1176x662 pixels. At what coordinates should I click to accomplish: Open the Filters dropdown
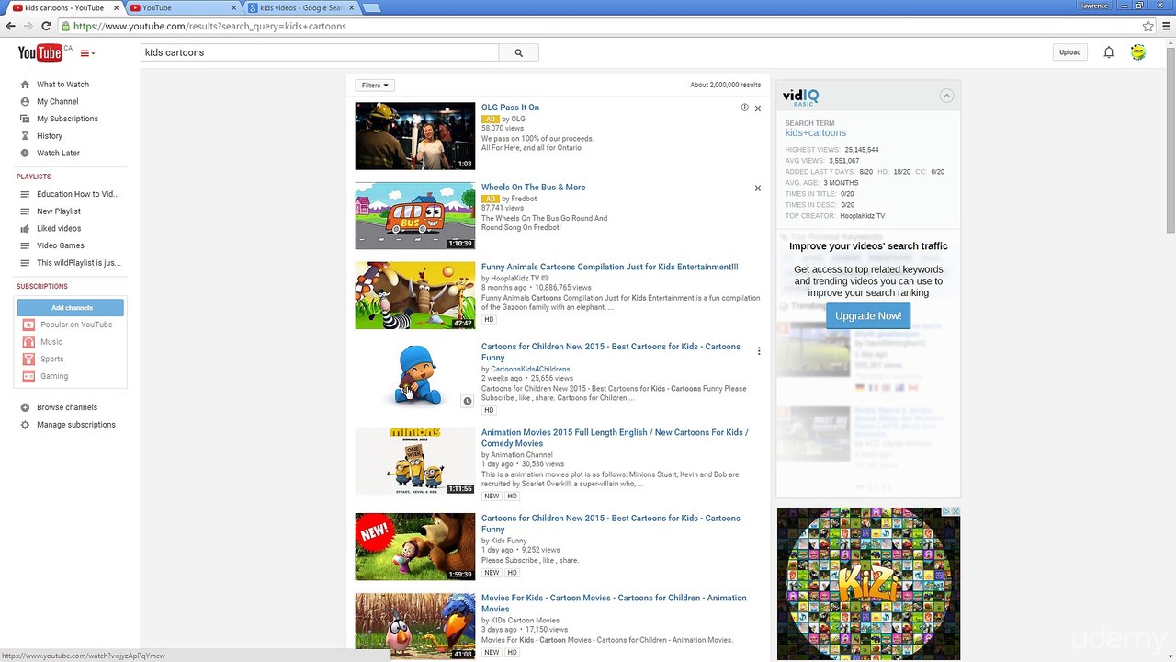click(375, 86)
